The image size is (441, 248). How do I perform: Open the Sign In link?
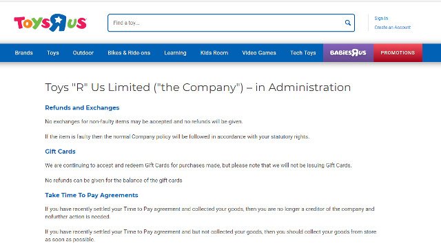[381, 19]
